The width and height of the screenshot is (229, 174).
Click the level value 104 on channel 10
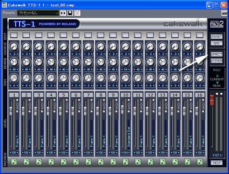tap(125, 153)
